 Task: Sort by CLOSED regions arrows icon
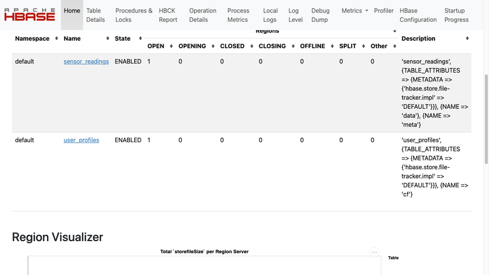[251, 46]
